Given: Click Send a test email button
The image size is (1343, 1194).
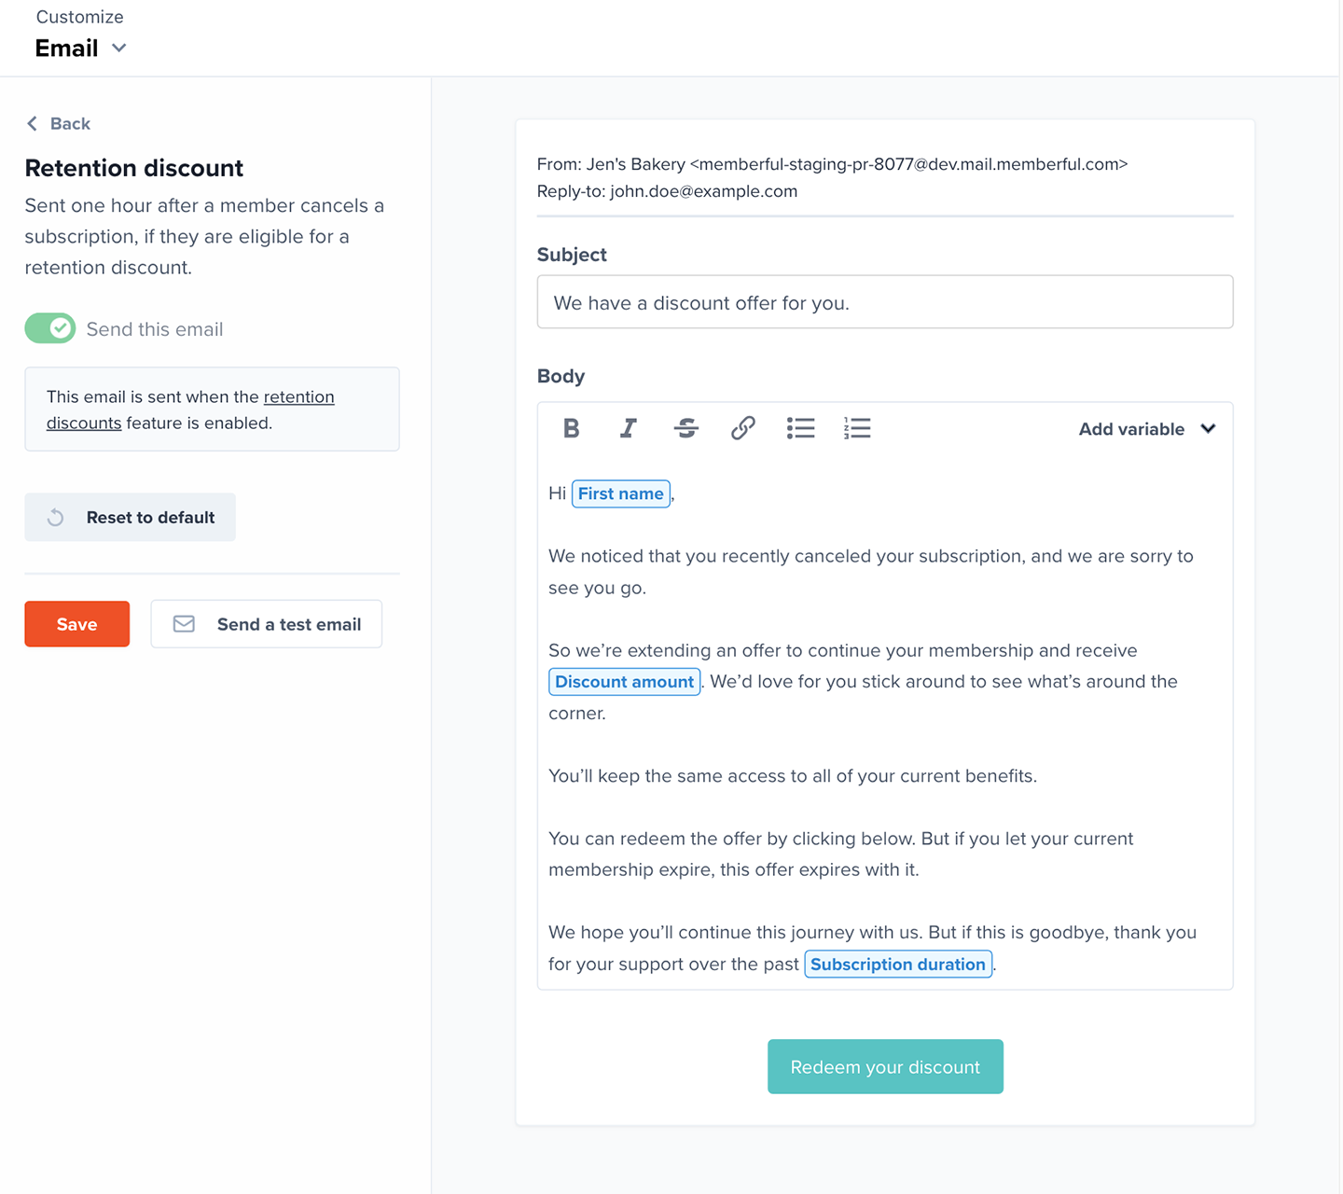Looking at the screenshot, I should (267, 624).
